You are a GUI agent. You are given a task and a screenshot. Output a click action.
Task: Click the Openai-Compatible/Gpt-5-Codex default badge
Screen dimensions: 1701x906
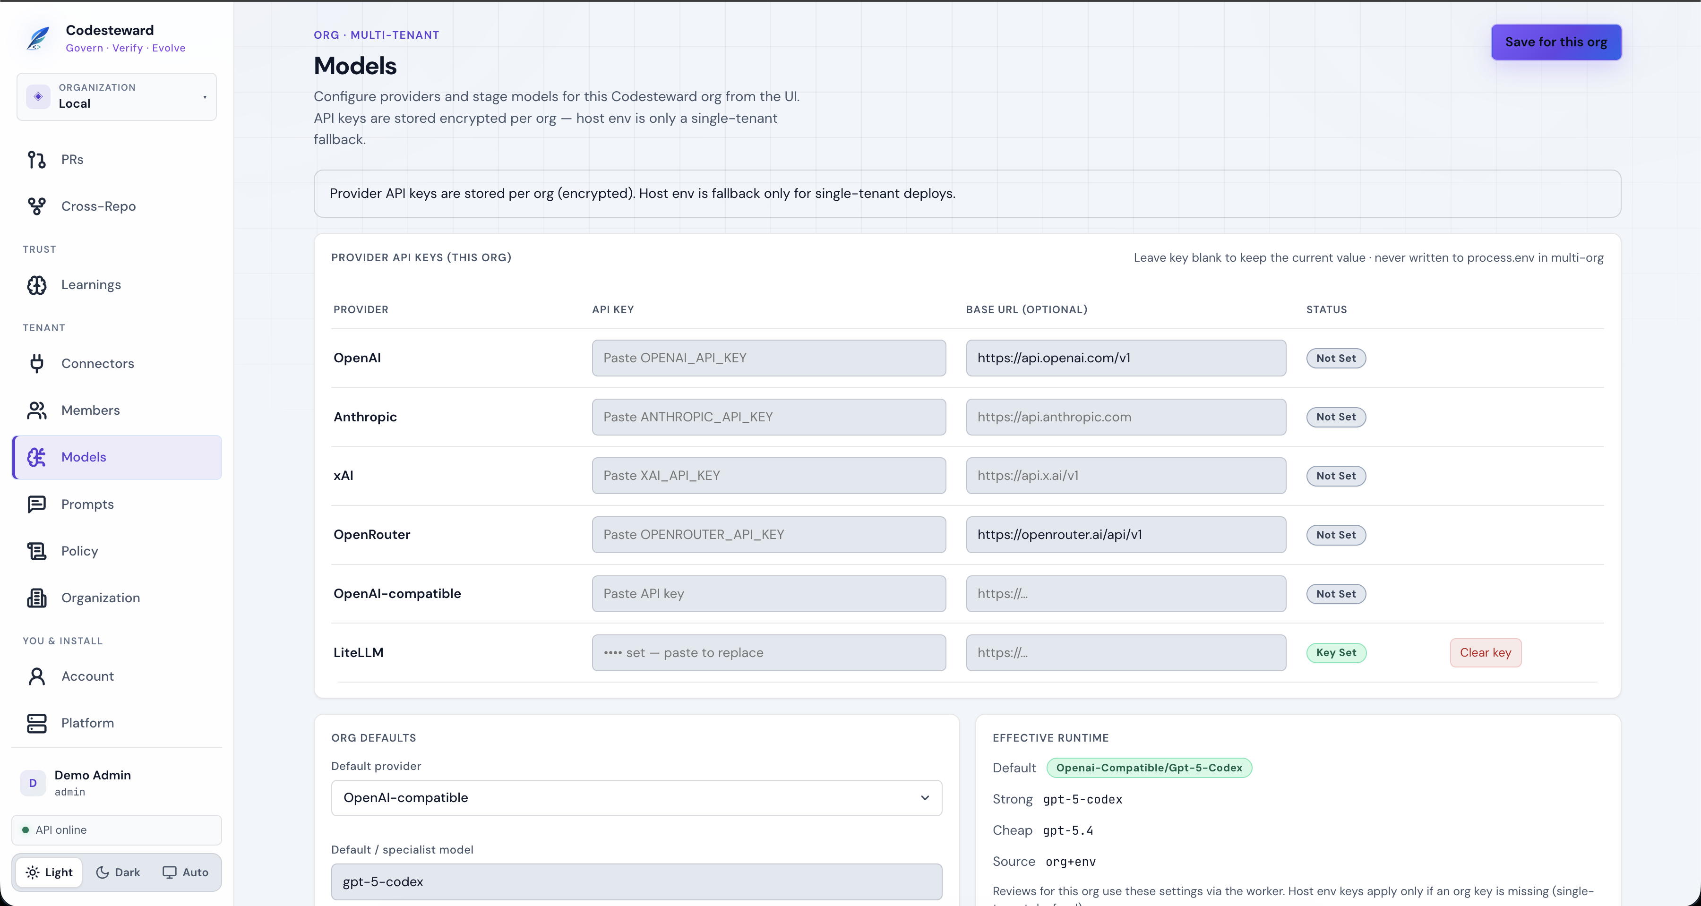tap(1149, 768)
